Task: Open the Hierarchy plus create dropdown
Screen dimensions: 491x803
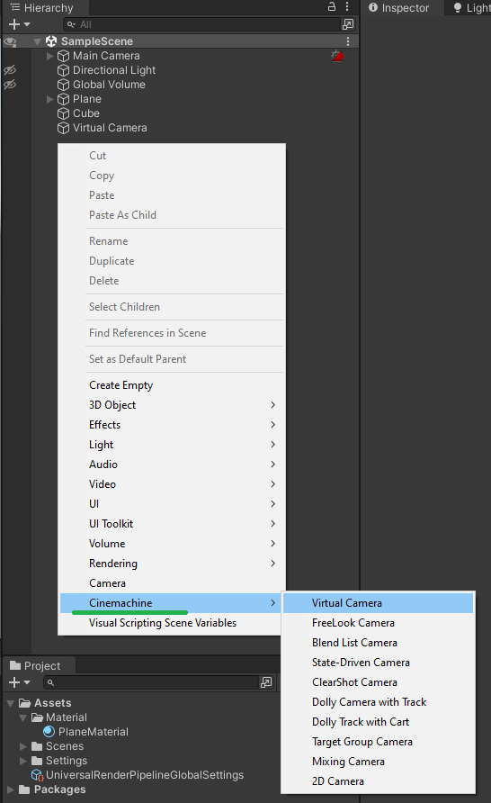Action: tap(20, 24)
